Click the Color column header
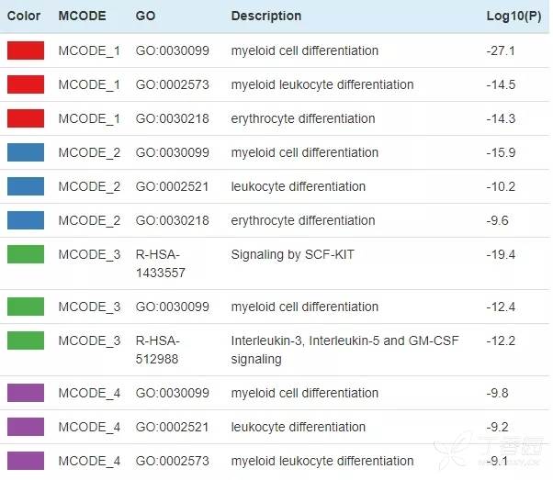 tap(24, 16)
